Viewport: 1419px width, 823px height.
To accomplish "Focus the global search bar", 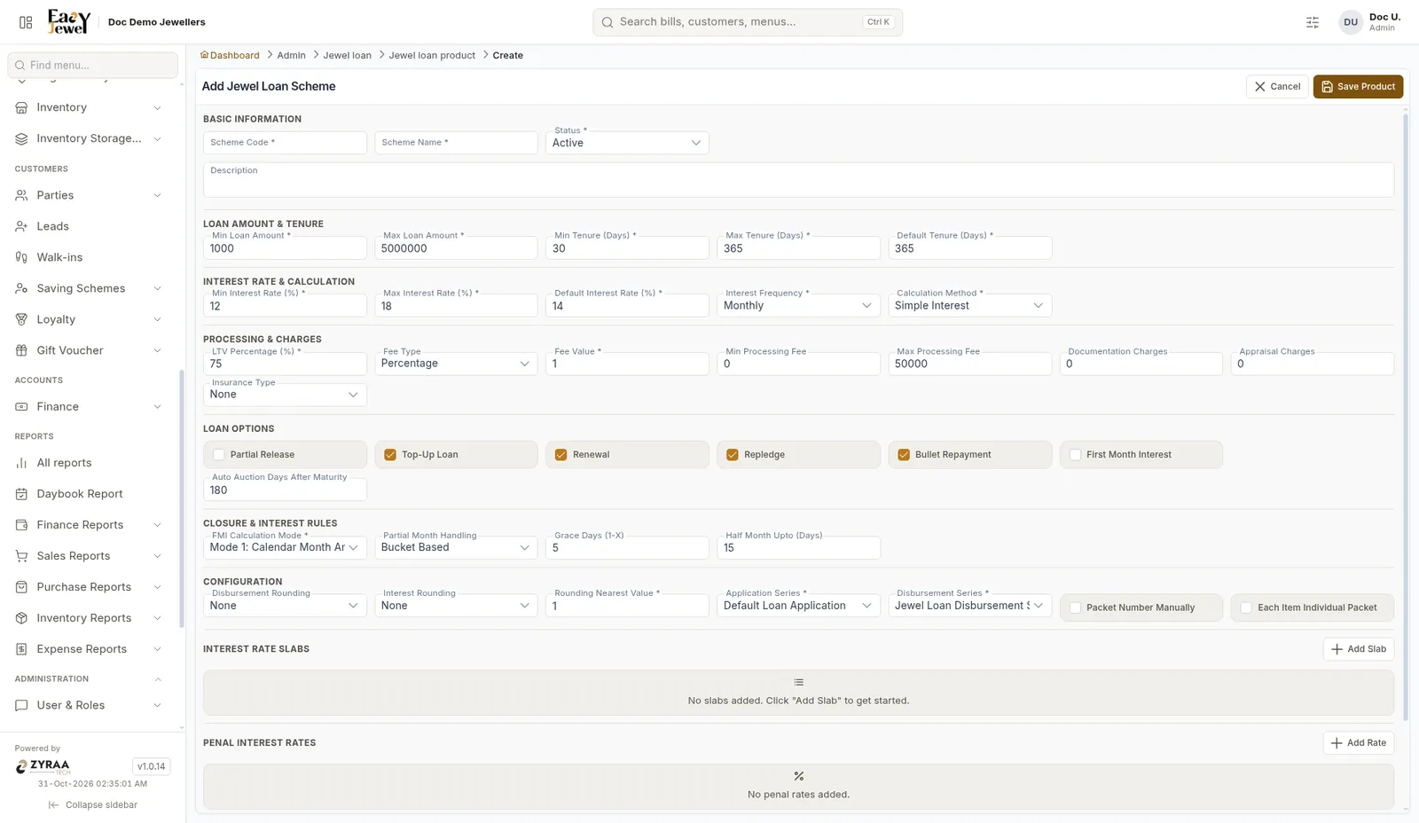I will tap(748, 22).
